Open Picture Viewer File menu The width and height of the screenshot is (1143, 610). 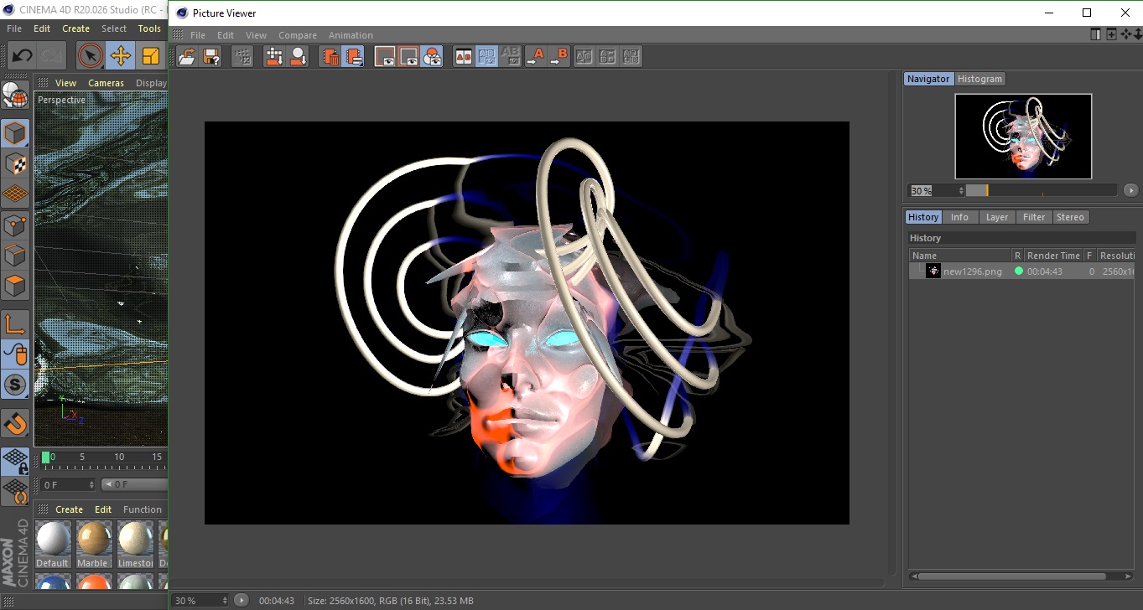(x=198, y=35)
